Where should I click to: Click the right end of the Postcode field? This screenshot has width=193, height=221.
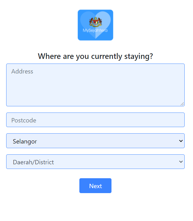point(176,120)
